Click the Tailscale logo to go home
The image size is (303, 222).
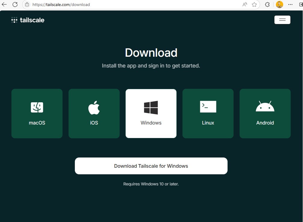[28, 20]
